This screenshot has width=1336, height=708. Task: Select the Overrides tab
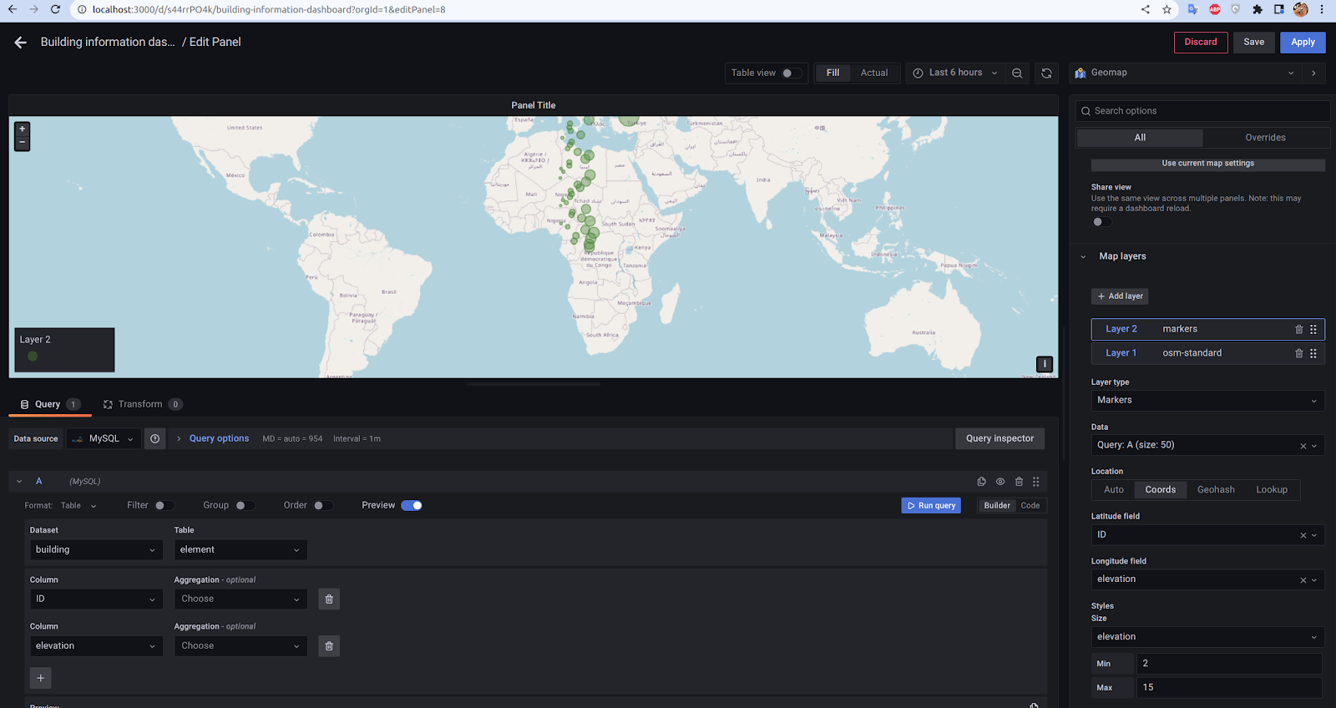pyautogui.click(x=1265, y=138)
